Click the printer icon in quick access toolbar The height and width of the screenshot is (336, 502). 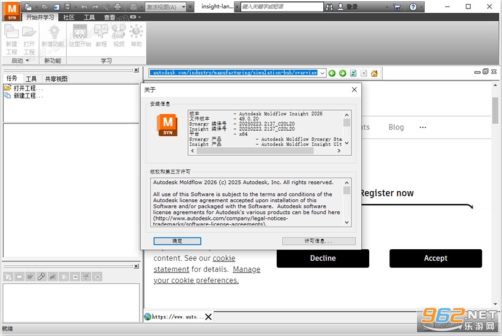(118, 7)
